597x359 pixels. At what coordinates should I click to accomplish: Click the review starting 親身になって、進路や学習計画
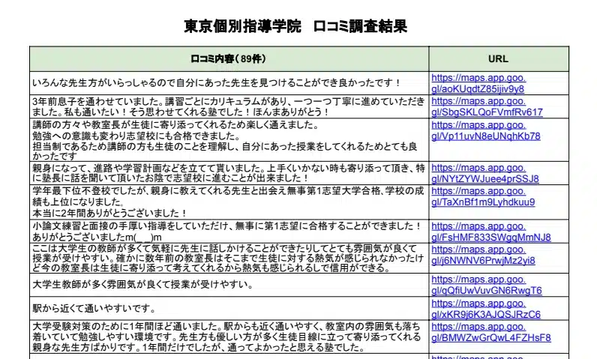pyautogui.click(x=229, y=173)
